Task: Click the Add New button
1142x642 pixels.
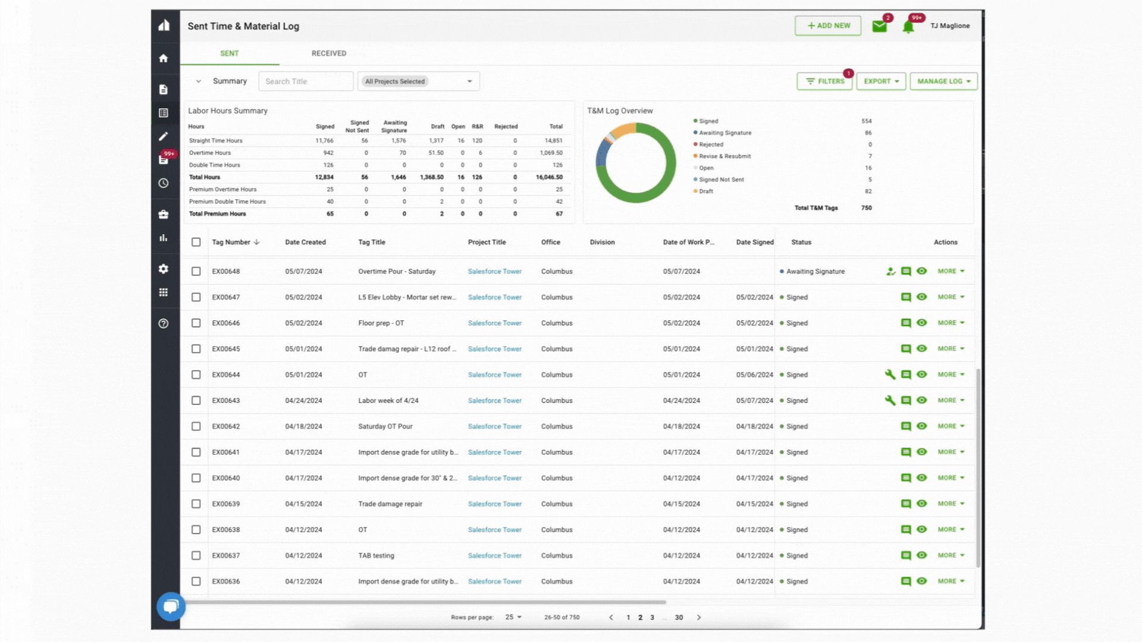Action: [x=828, y=26]
